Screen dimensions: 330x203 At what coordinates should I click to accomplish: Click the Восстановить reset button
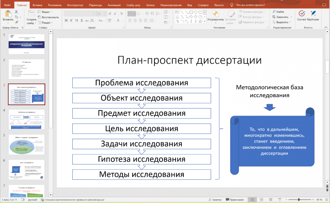(49, 17)
